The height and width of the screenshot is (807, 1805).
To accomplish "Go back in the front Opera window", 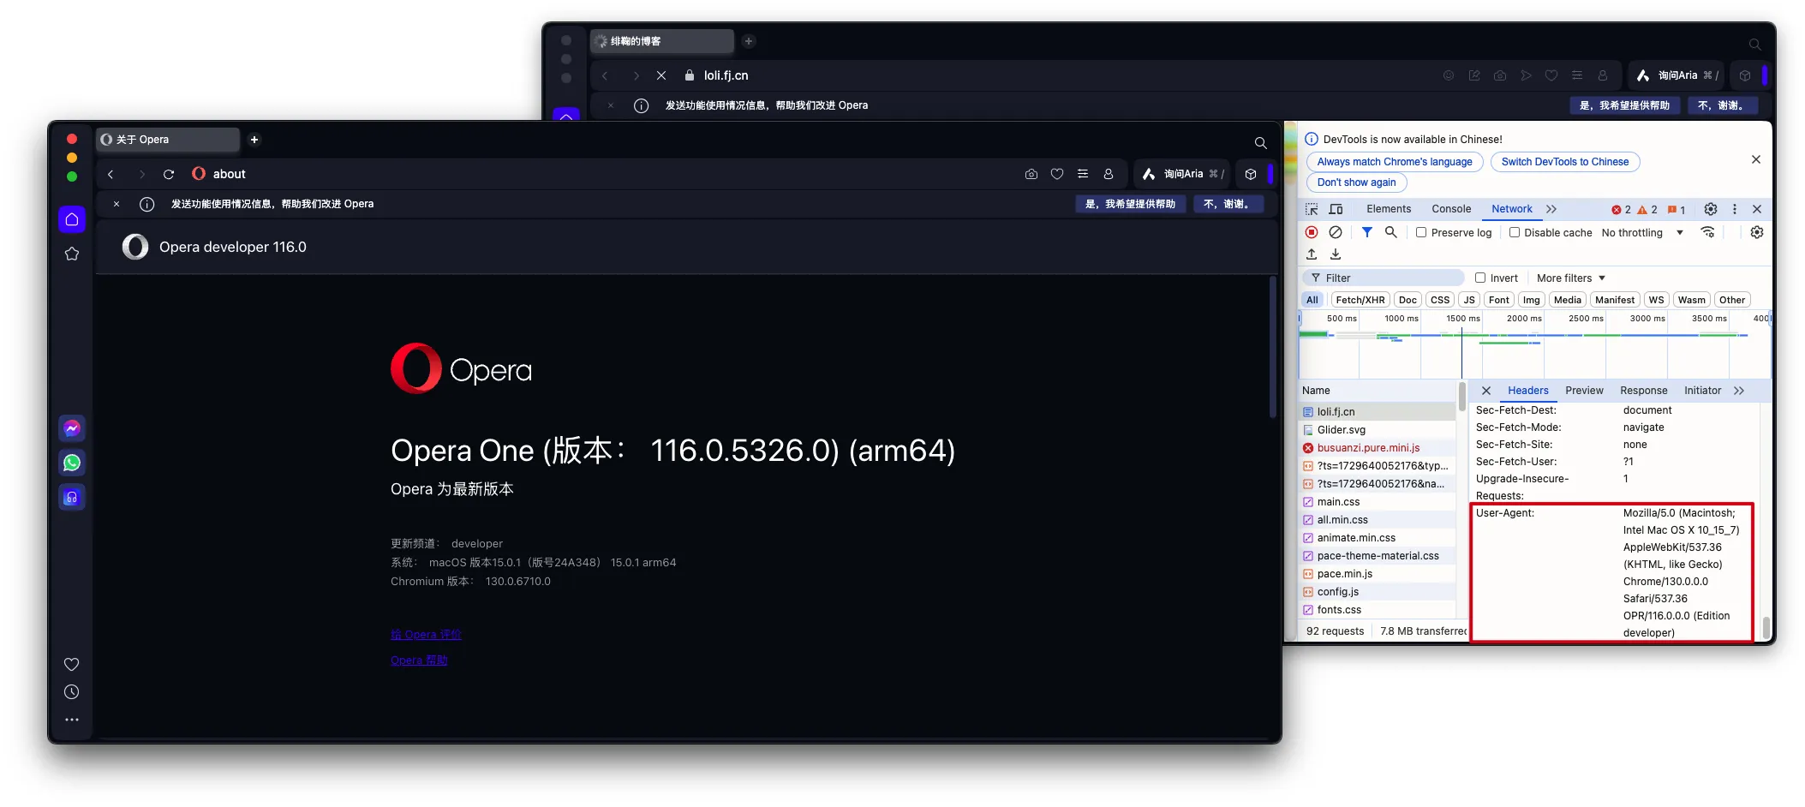I will point(111,174).
